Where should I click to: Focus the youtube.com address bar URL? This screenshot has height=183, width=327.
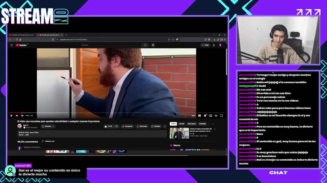coord(73,39)
